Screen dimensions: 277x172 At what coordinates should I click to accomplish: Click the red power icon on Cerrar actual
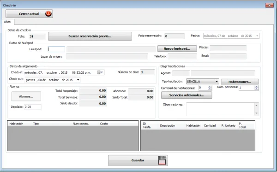coord(48,13)
